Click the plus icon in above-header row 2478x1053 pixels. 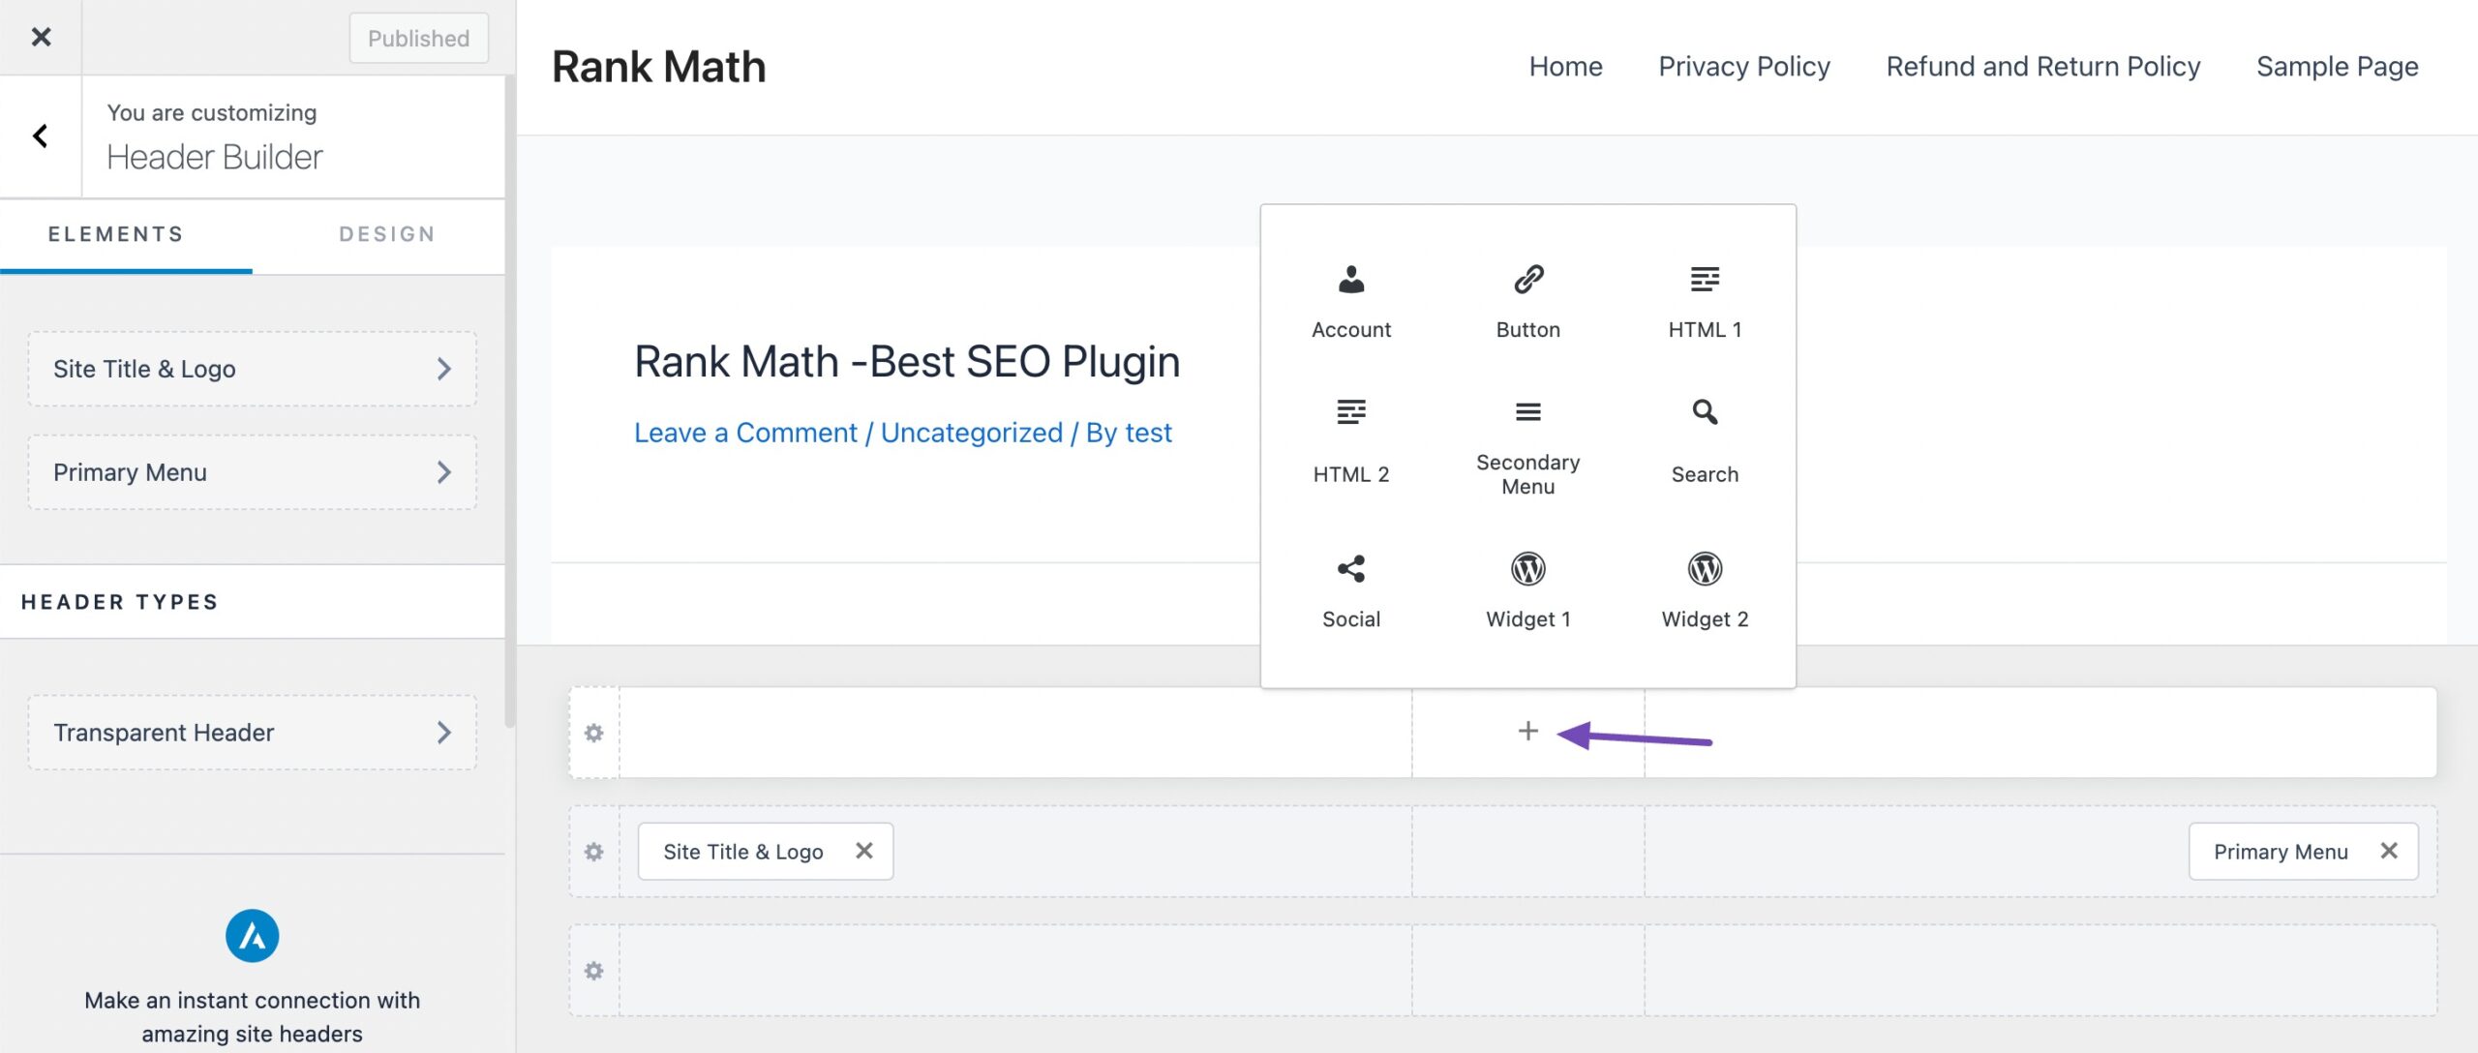click(1527, 731)
